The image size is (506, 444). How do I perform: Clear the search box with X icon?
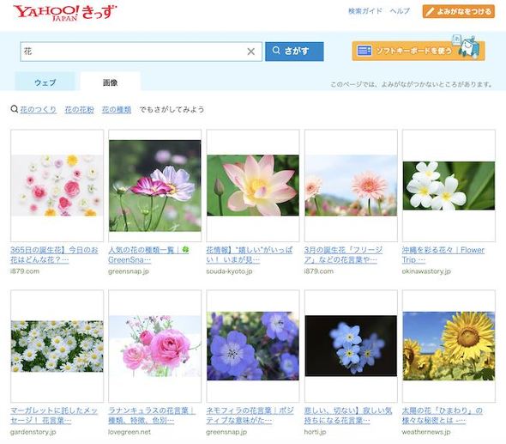[x=251, y=52]
